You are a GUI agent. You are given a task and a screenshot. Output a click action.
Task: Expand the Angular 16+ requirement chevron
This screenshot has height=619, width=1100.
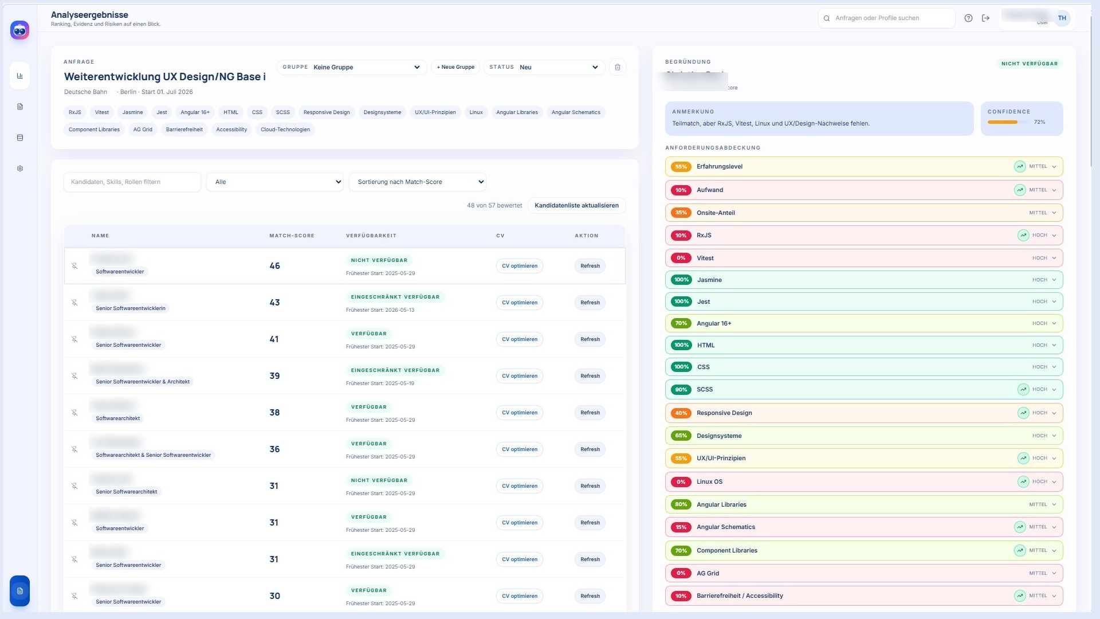[x=1054, y=323]
